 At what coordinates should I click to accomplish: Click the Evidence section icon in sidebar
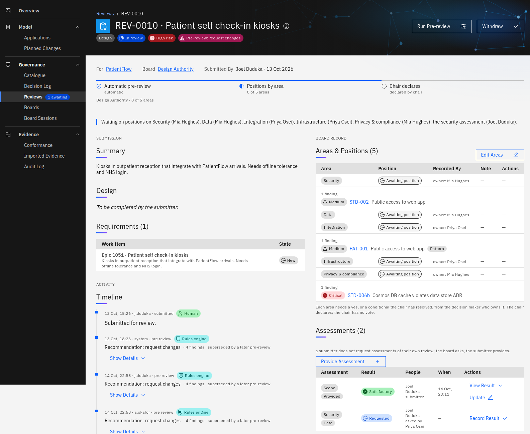coord(8,135)
